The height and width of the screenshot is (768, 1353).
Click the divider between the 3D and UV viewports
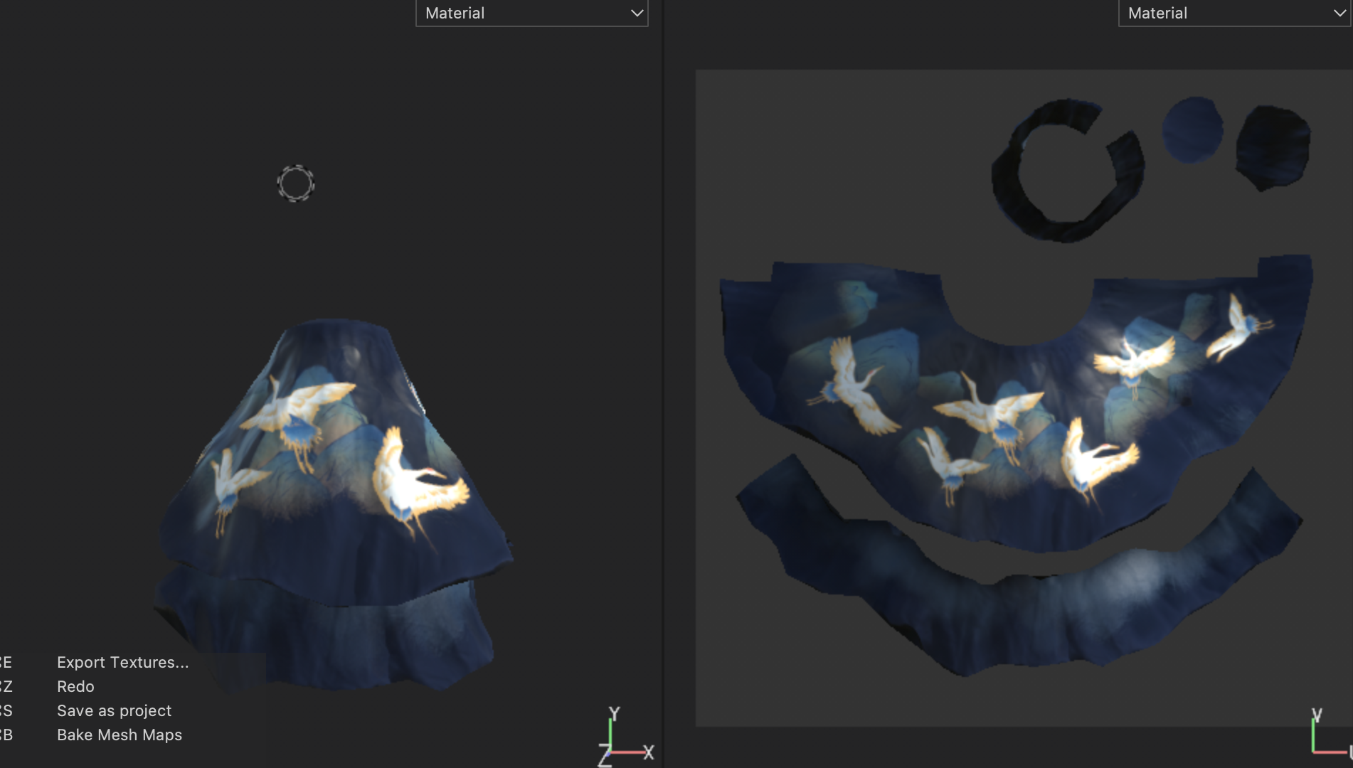point(662,384)
